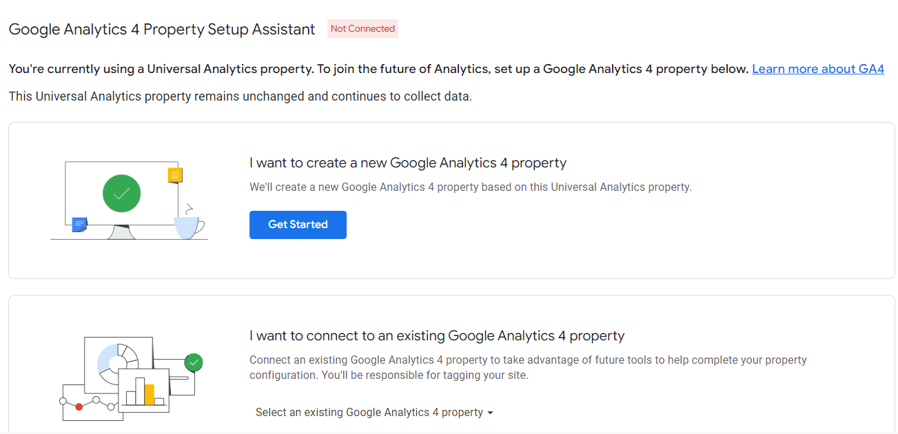The image size is (898, 434).
Task: Select the "connect to an existing" property heading
Action: (x=436, y=336)
